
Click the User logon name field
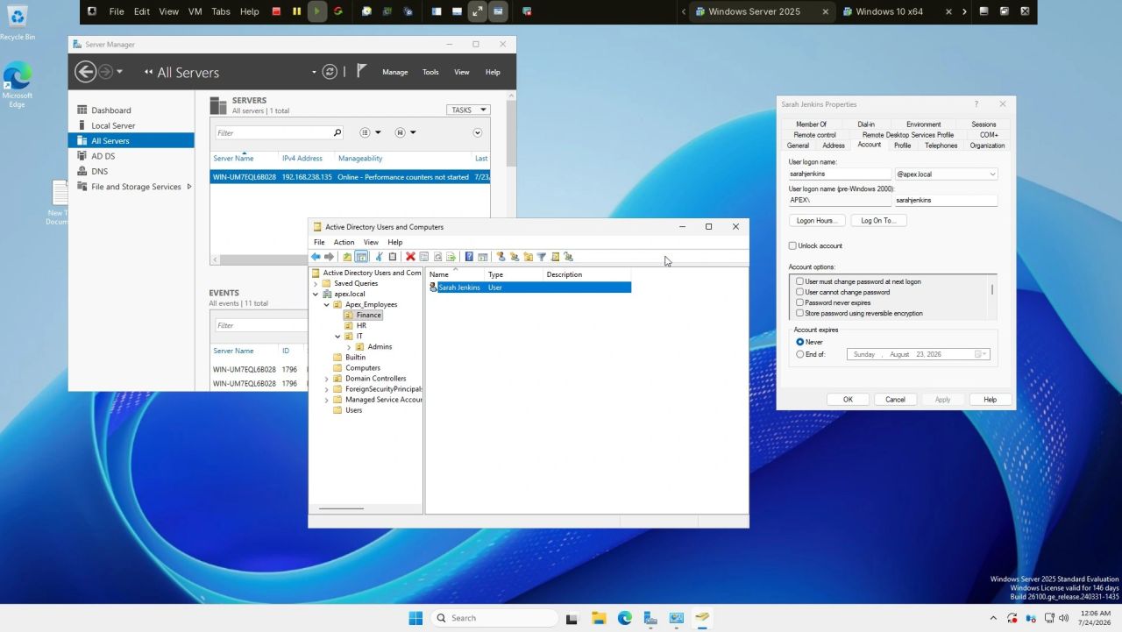[841, 174]
